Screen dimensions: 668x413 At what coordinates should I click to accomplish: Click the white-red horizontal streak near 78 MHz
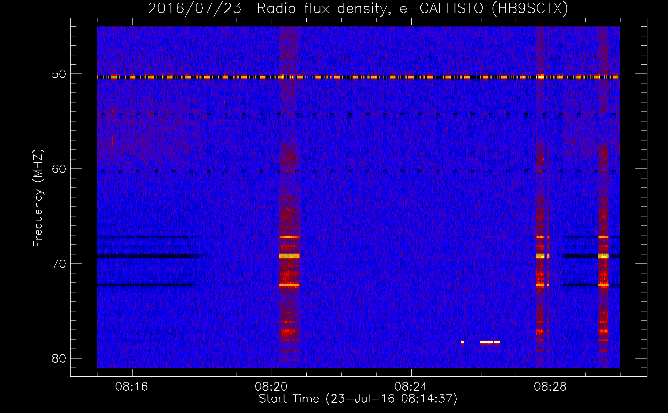coord(490,342)
